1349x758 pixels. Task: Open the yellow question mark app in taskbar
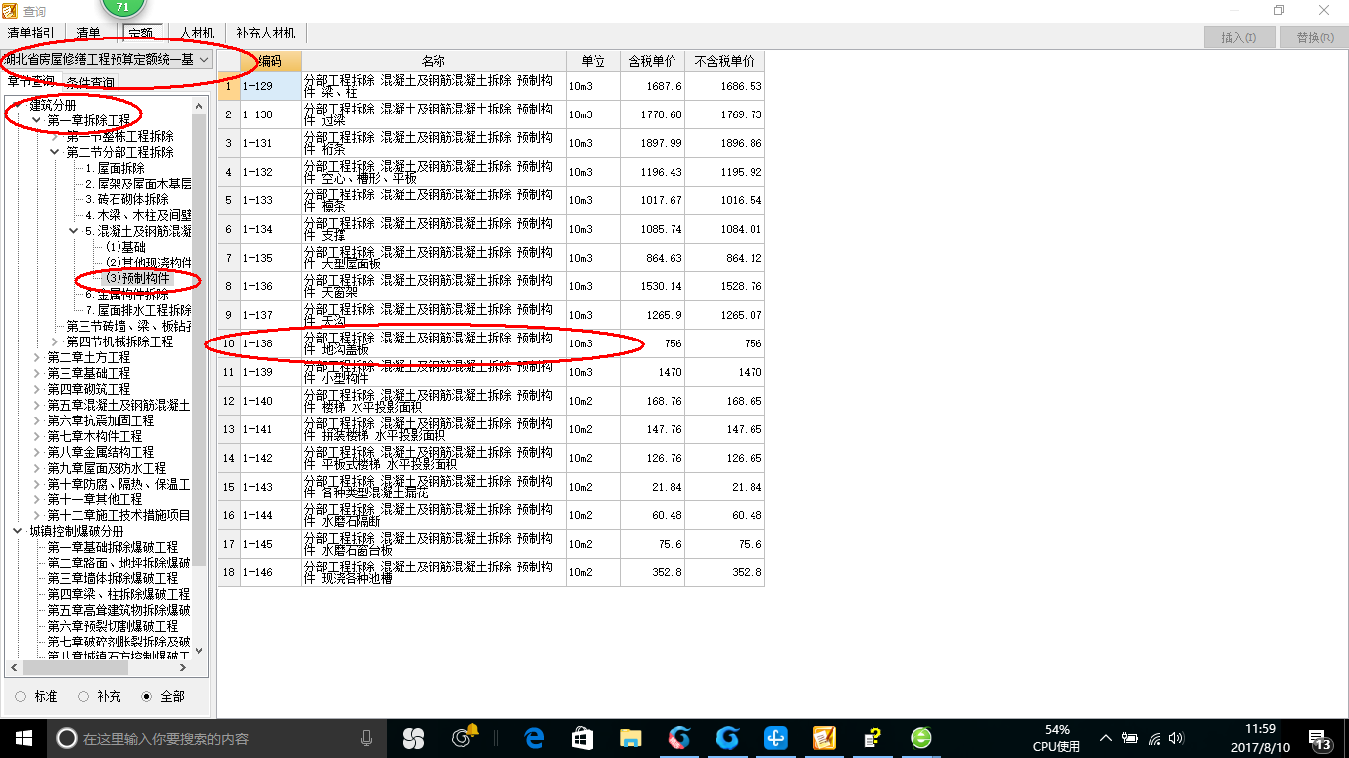872,738
